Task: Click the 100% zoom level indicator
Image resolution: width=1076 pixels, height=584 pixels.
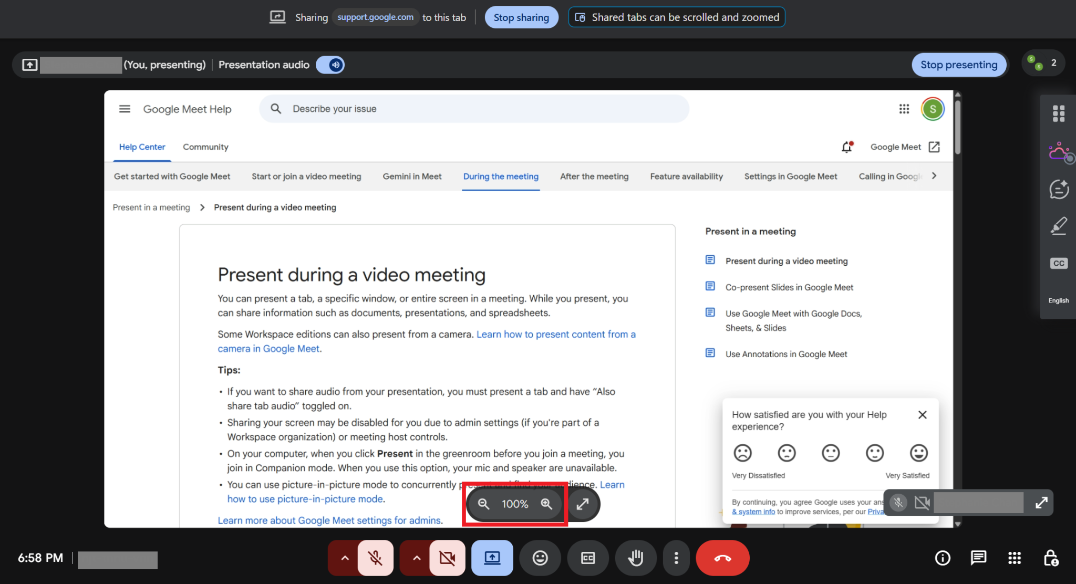Action: pyautogui.click(x=515, y=504)
